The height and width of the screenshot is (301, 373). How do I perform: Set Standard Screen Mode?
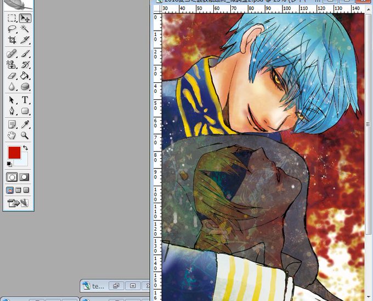point(10,190)
